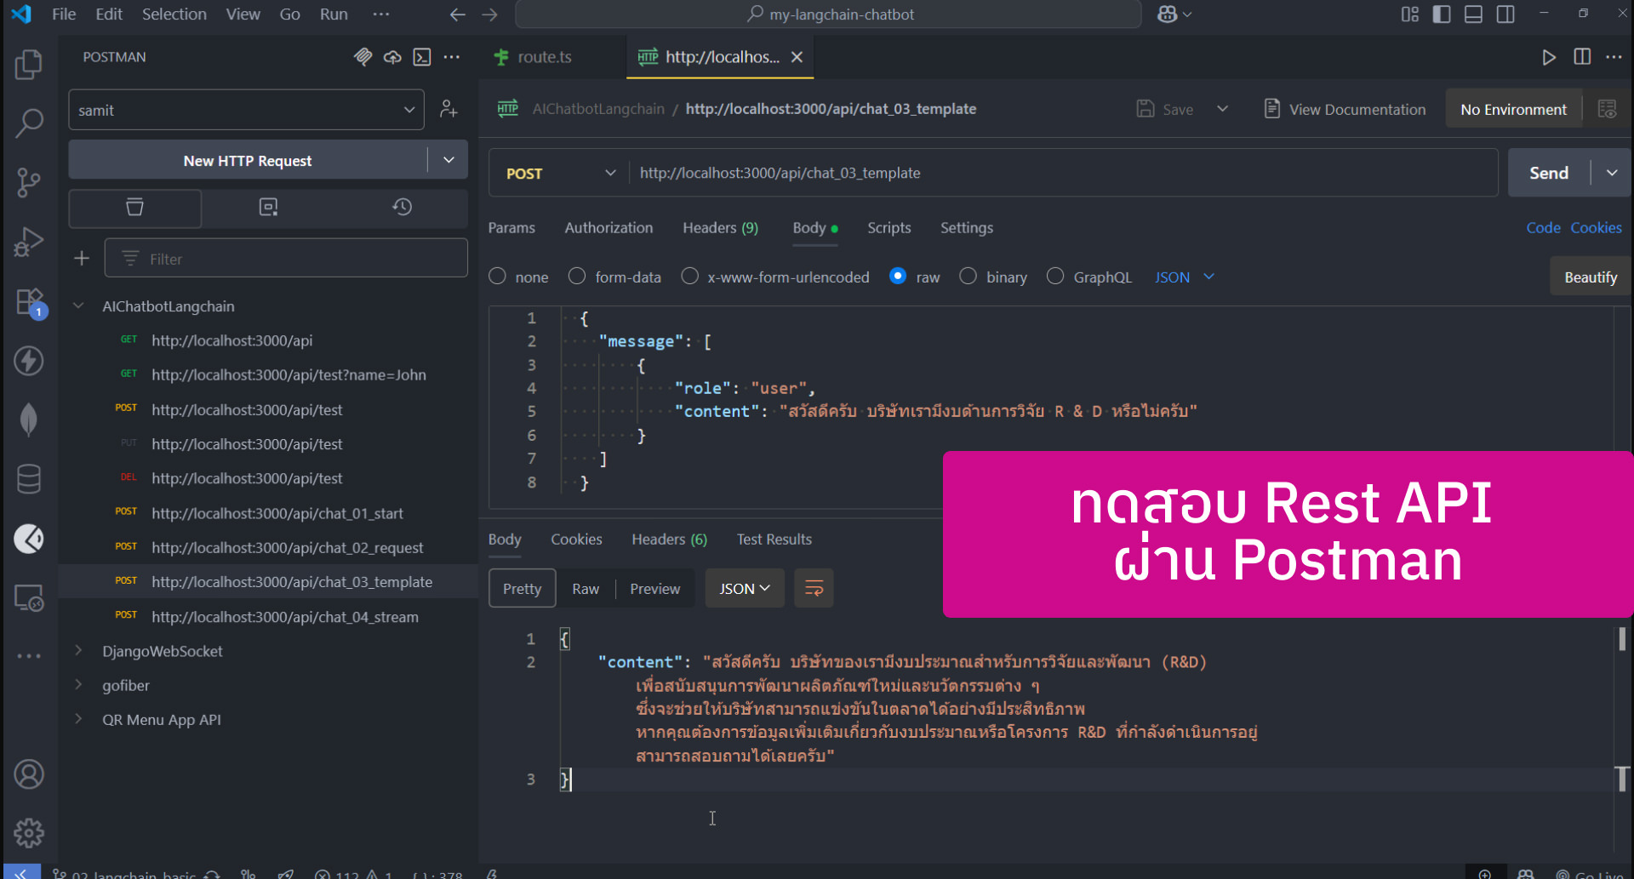Open the samit workspace dropdown
This screenshot has height=879, width=1634.
246,110
